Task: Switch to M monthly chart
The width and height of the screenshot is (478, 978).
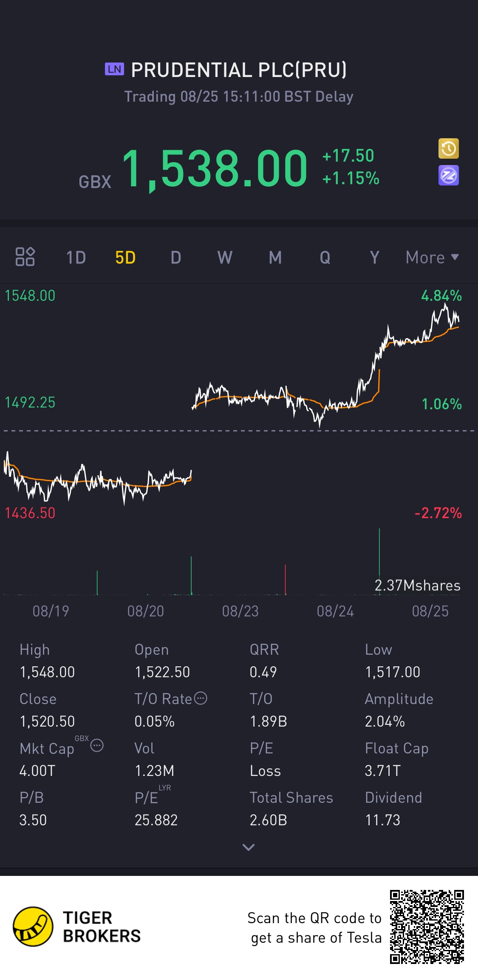Action: coord(275,257)
